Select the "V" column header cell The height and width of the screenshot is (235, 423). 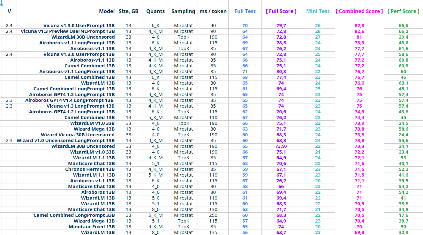(x=9, y=11)
